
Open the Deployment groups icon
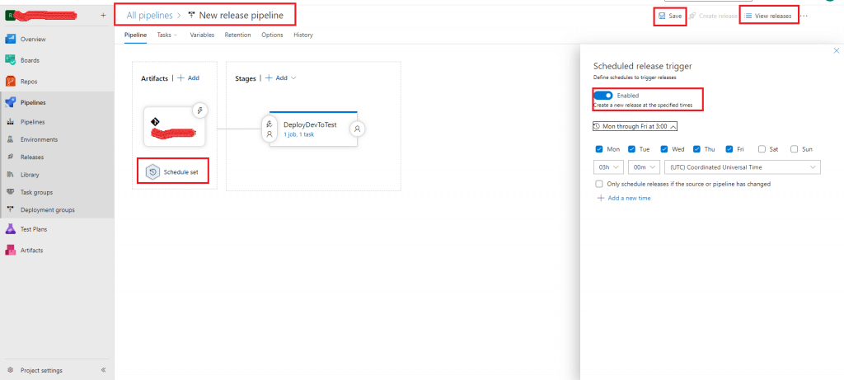click(10, 210)
